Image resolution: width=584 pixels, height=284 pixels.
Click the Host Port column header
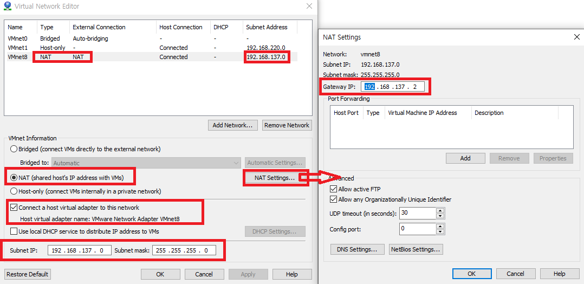(x=347, y=113)
